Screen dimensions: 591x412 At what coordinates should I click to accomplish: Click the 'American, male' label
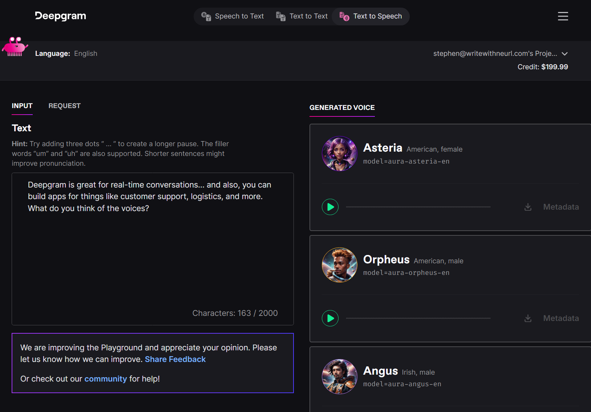pyautogui.click(x=438, y=261)
